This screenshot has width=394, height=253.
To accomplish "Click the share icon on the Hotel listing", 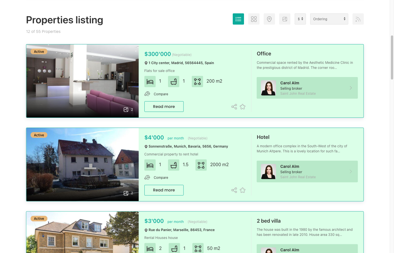I will [x=234, y=190].
